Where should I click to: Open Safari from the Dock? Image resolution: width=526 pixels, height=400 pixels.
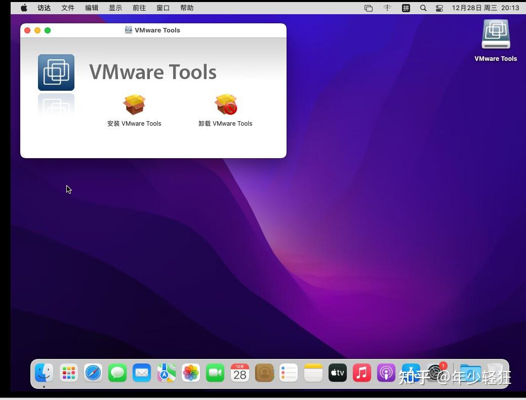(x=93, y=373)
